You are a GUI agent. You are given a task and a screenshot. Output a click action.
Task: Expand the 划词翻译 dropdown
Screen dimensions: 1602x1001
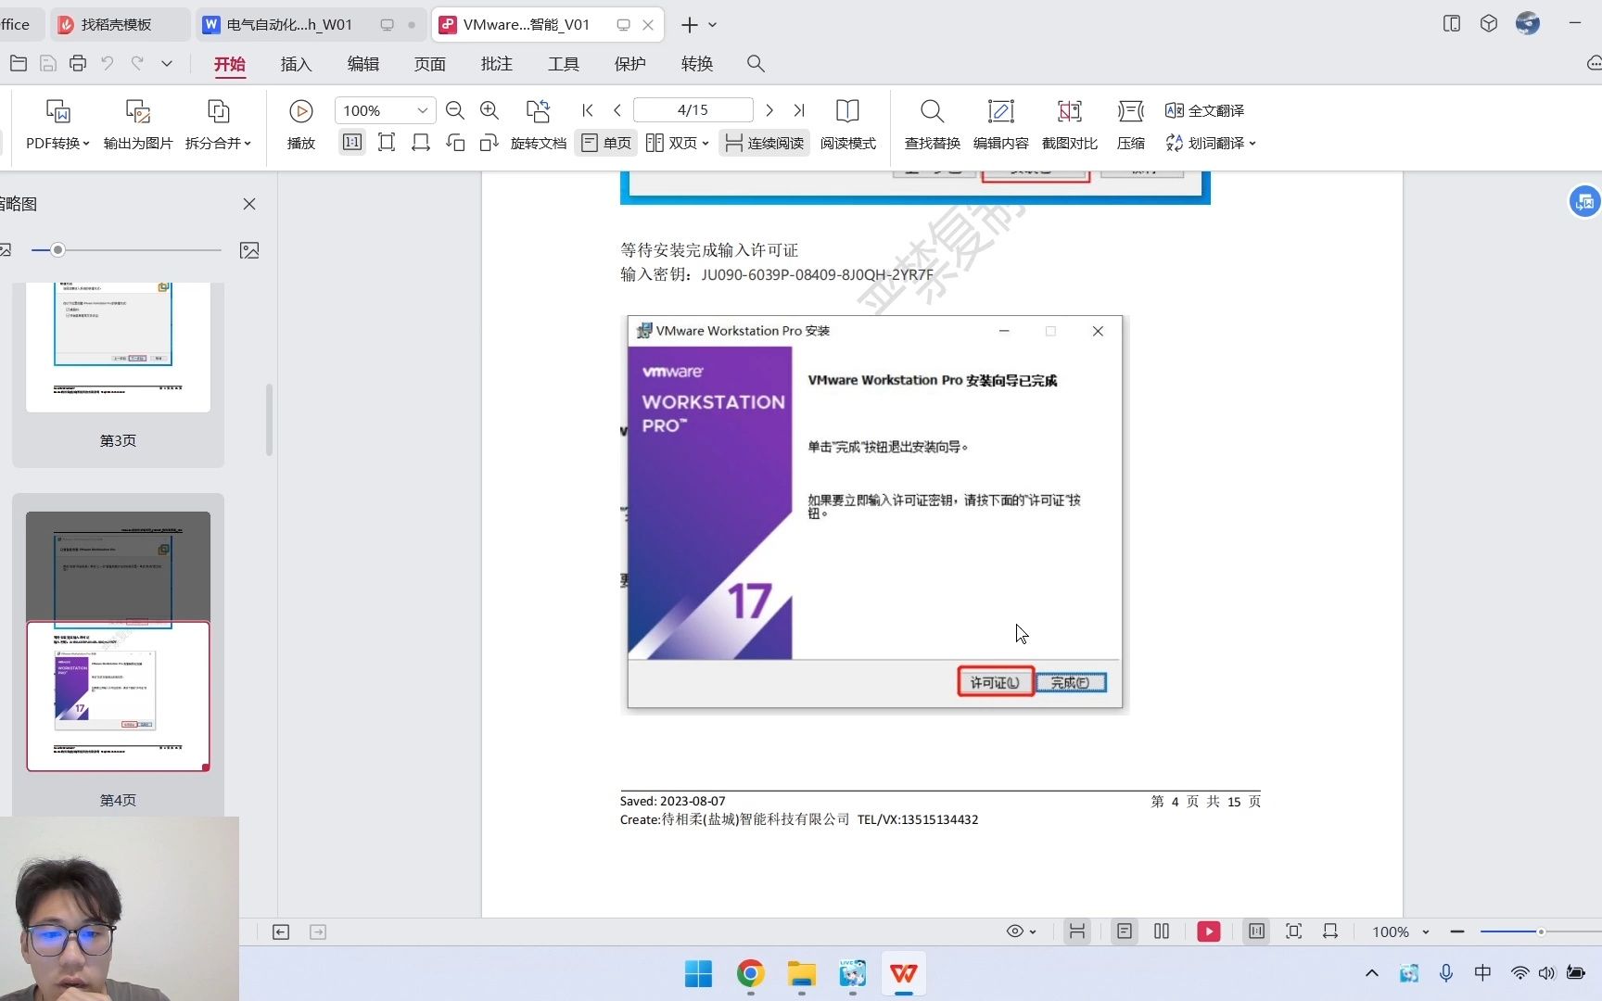coord(1252,144)
